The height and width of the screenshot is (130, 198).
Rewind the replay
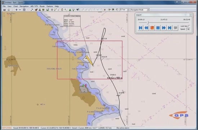pos(147,28)
